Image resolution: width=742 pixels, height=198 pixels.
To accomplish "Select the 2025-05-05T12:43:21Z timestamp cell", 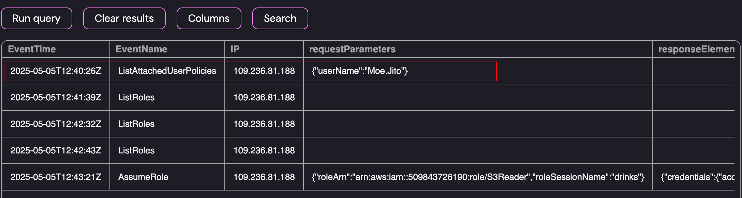I will (x=56, y=177).
